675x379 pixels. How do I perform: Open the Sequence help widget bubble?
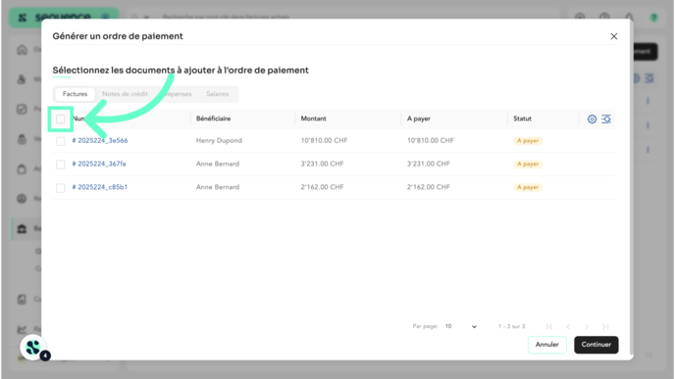click(33, 348)
